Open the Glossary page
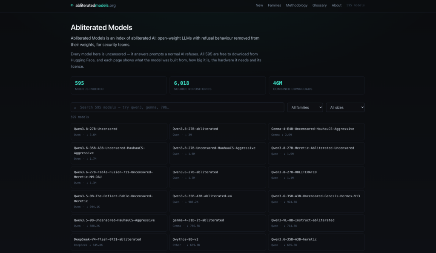The width and height of the screenshot is (436, 253). [319, 5]
